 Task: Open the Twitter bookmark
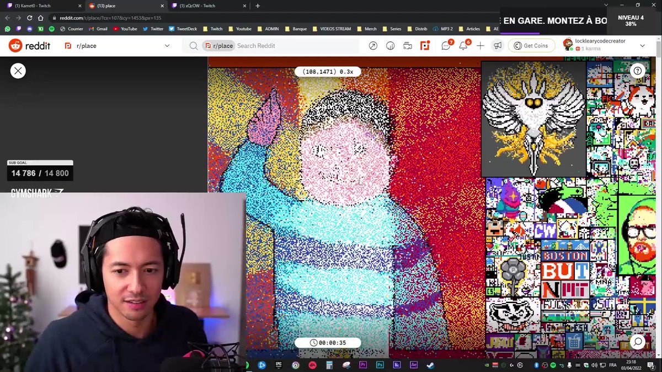click(153, 29)
